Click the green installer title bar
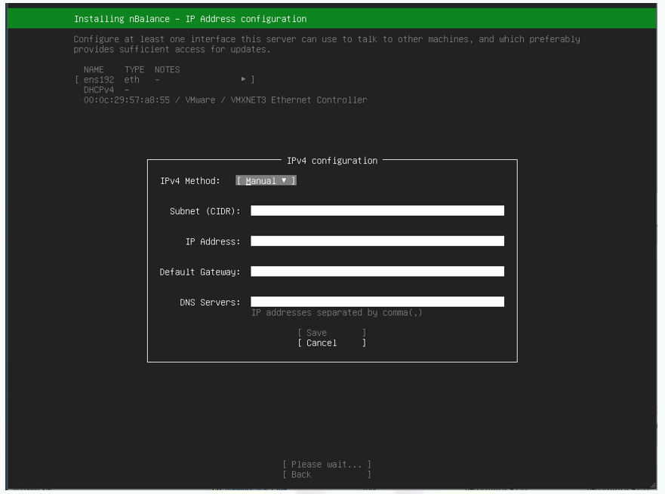Screen dimensions: 665x494 pyautogui.click(x=332, y=19)
